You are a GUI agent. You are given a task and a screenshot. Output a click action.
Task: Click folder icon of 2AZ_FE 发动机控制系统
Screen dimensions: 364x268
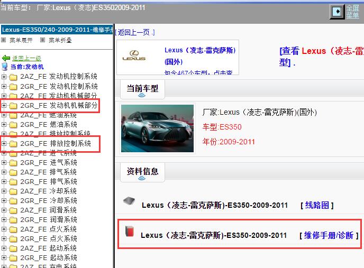tap(13, 77)
